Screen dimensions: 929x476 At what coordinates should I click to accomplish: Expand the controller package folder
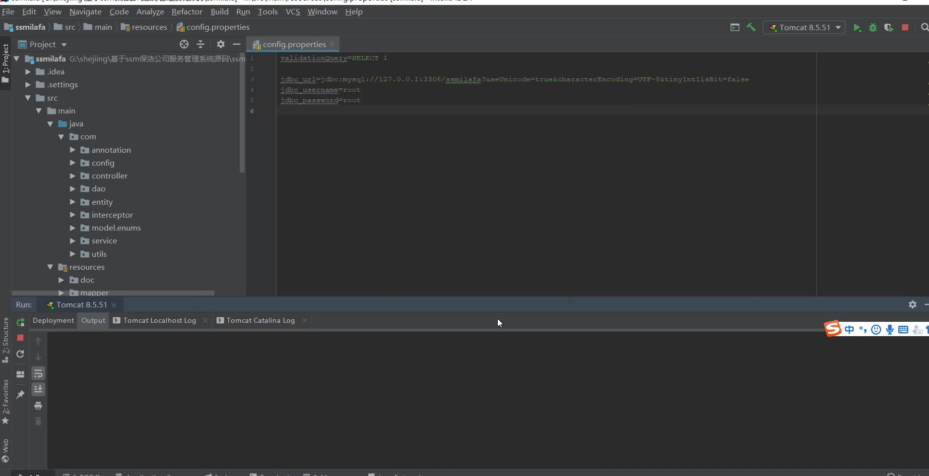(x=72, y=176)
